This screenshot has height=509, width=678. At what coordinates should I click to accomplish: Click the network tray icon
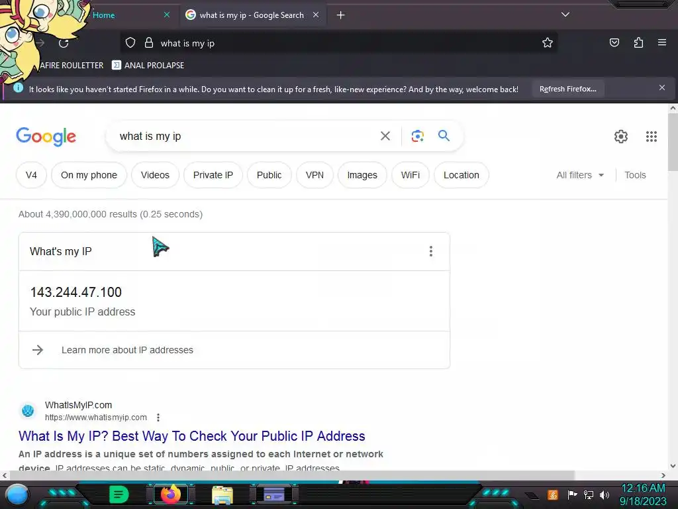(x=588, y=494)
